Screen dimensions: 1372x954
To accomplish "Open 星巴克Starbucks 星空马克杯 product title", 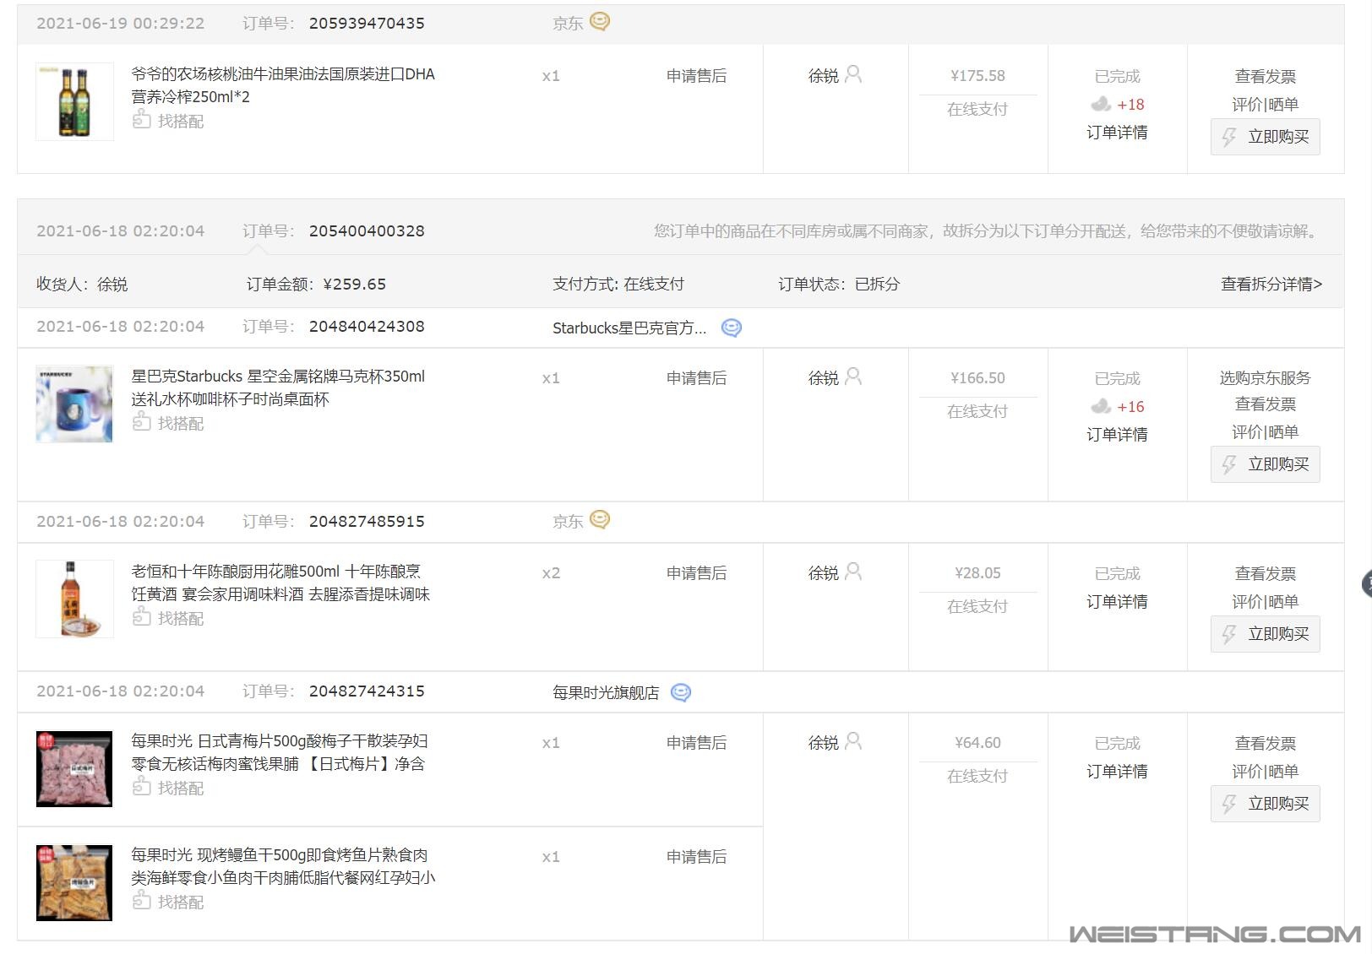I will [278, 388].
